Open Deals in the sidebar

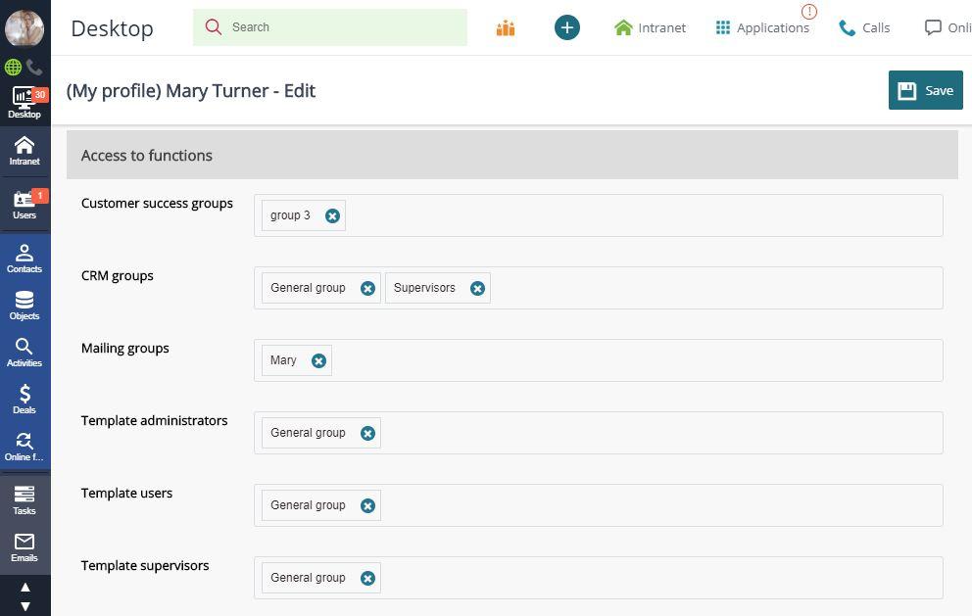(x=24, y=400)
